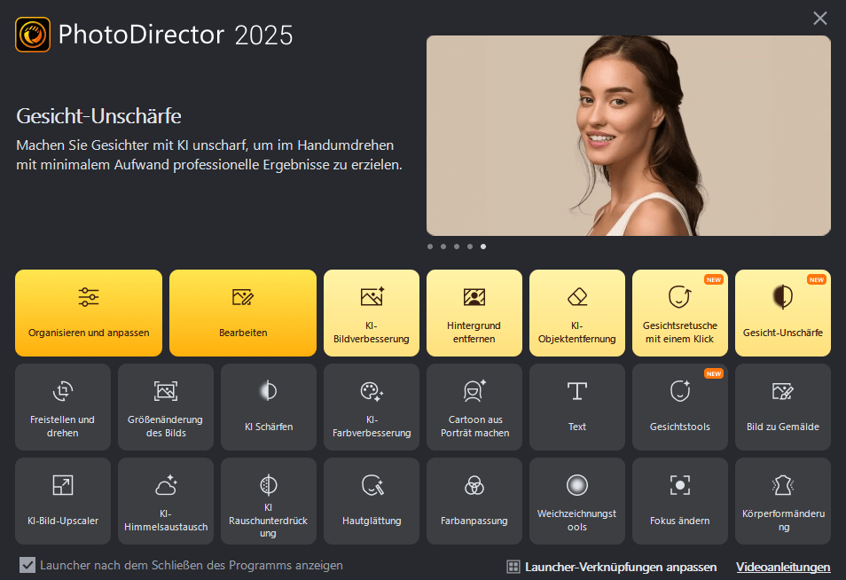The image size is (846, 580).
Task: Start Hintergrund entfernen tool
Action: [x=474, y=312]
